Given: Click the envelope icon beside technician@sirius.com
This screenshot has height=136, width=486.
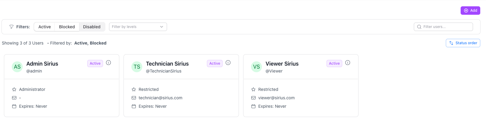Looking at the screenshot, I should coord(134,98).
